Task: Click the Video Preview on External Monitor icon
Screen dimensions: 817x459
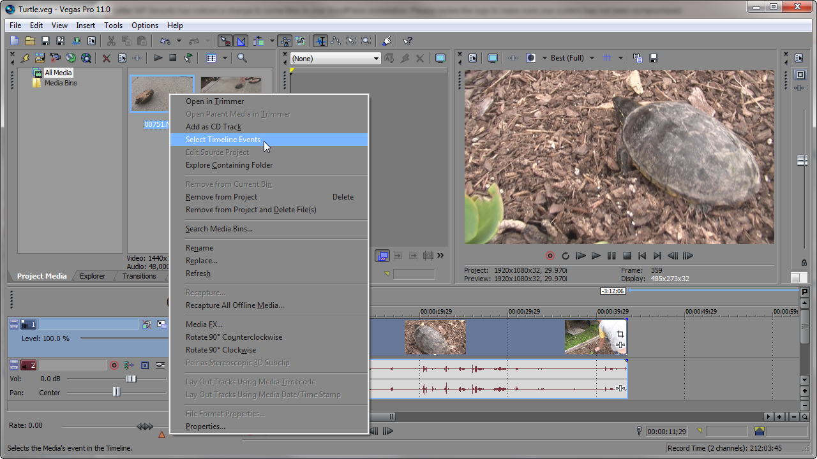Action: click(x=492, y=58)
